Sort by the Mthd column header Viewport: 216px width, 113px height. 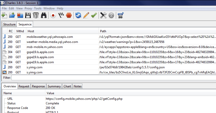[20, 31]
